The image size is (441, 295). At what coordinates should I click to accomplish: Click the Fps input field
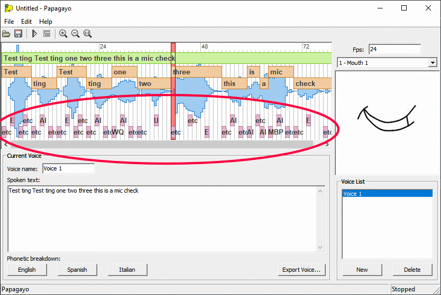pyautogui.click(x=394, y=50)
